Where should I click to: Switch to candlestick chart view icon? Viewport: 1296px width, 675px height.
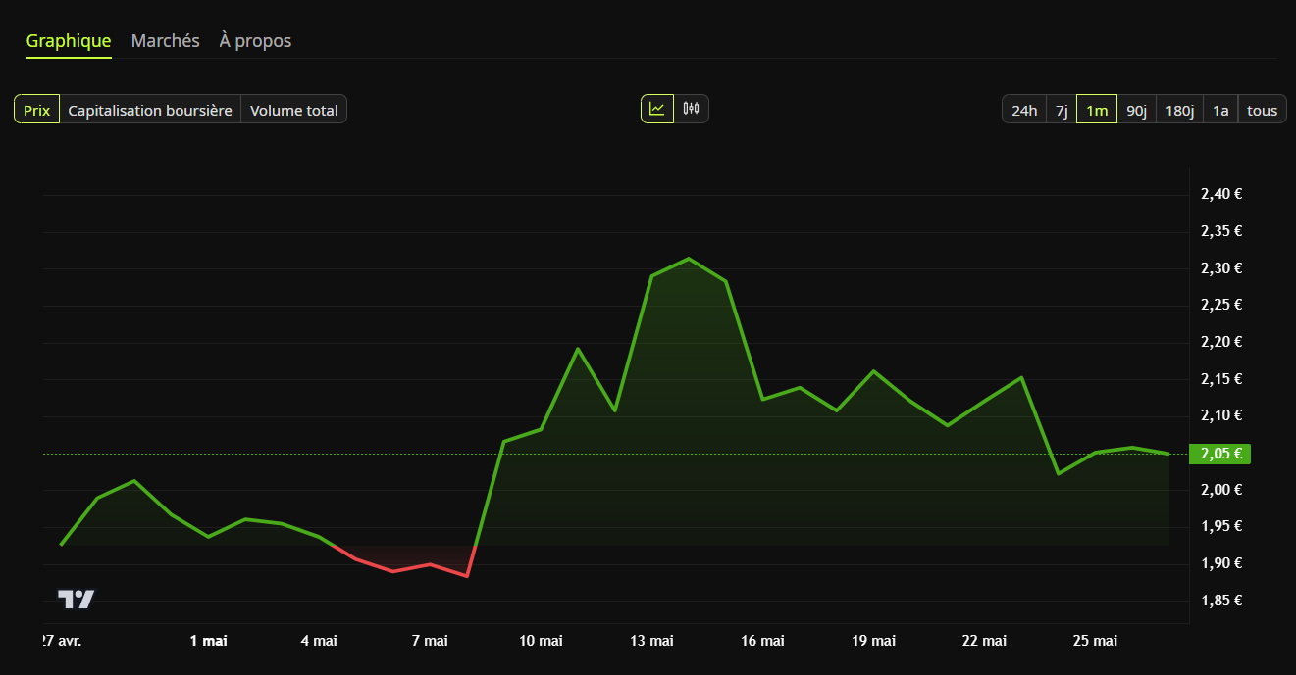pyautogui.click(x=692, y=109)
